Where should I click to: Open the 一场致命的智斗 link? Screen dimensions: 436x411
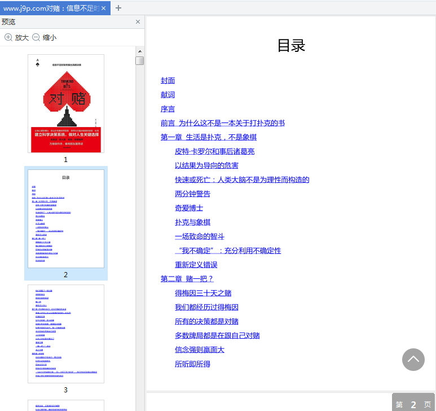[200, 237]
